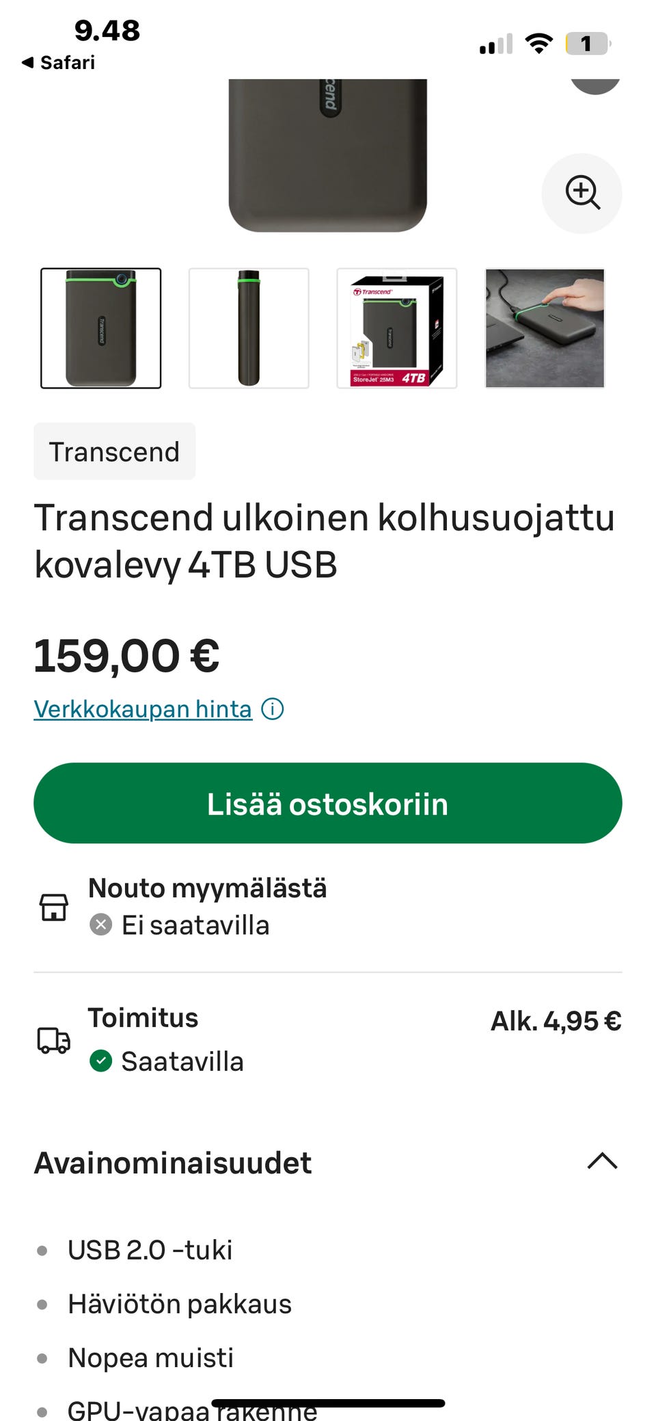Select the 4TB retail box thumbnail
656x1421 pixels.
pyautogui.click(x=396, y=328)
